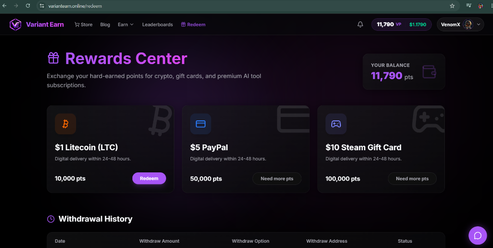The image size is (493, 248).
Task: Open the chat support bubble
Action: pos(478,235)
